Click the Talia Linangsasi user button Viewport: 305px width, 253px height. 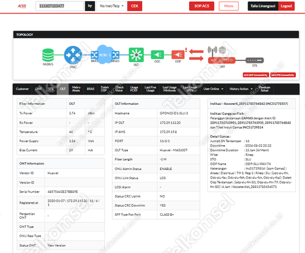tap(263, 6)
